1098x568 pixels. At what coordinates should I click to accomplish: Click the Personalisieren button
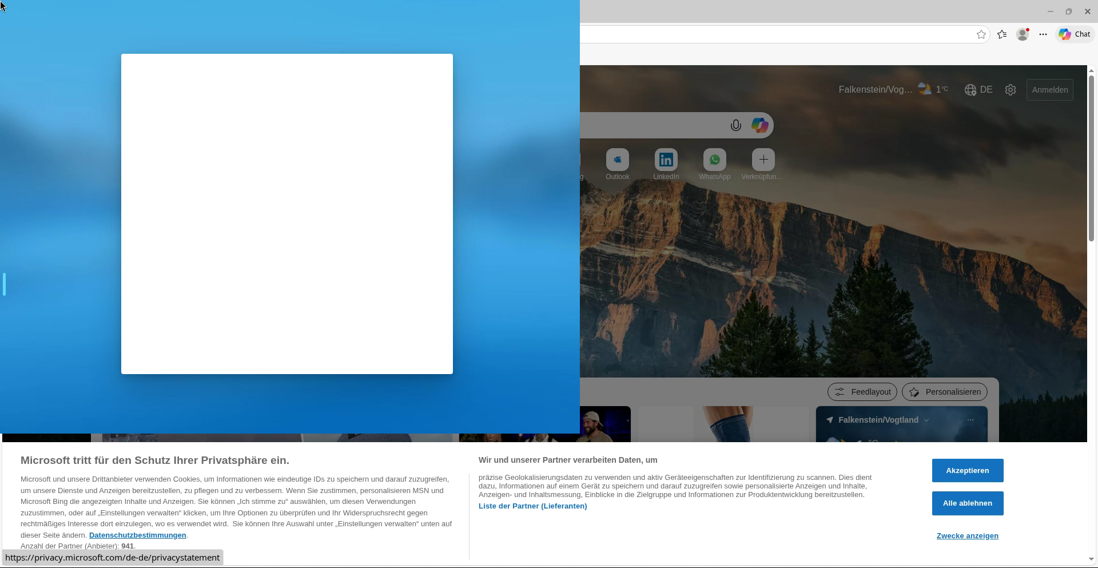[944, 392]
